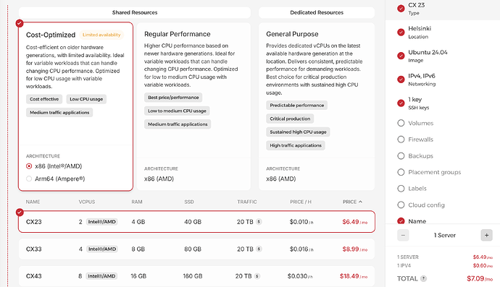Select x86 (Intel/AMD) architecture radio

click(x=29, y=166)
